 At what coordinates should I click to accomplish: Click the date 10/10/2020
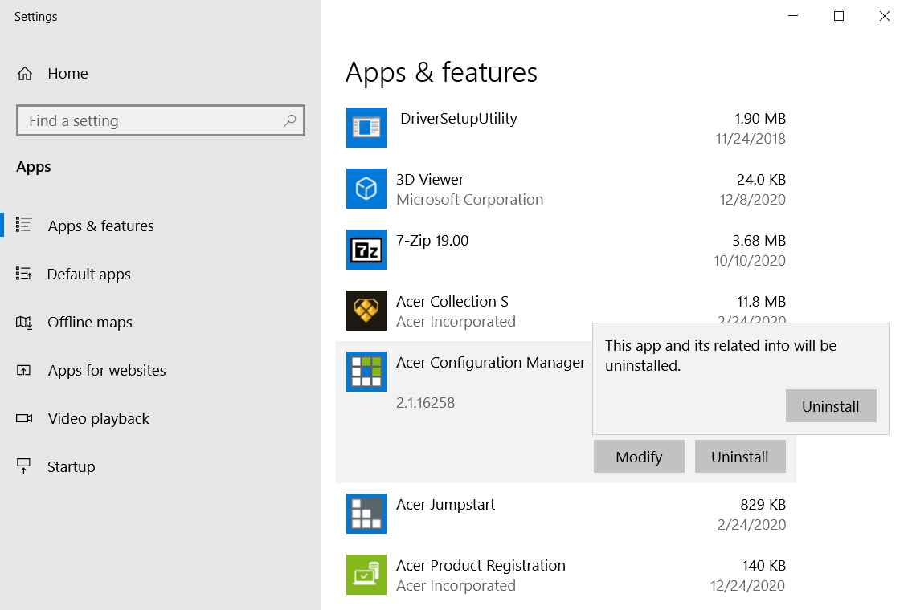click(750, 261)
